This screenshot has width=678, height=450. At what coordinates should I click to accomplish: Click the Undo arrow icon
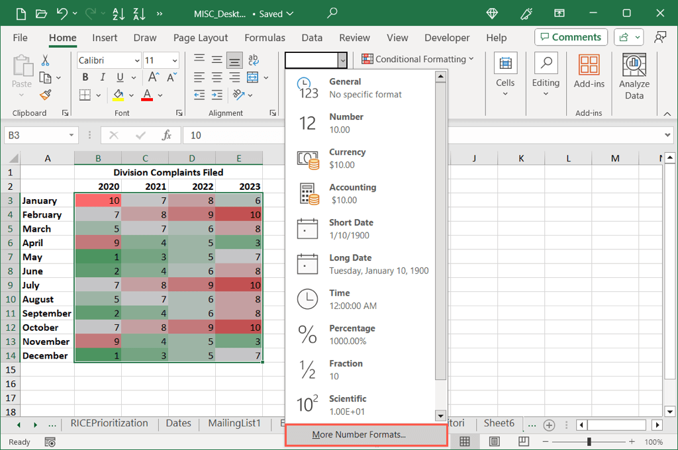(x=62, y=13)
